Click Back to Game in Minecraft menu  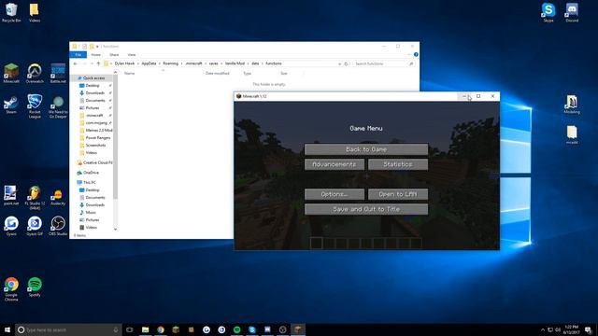pos(366,149)
